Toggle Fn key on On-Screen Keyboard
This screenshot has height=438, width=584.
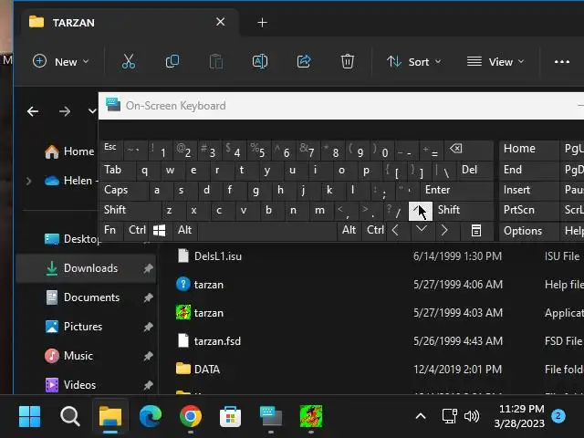(x=110, y=231)
